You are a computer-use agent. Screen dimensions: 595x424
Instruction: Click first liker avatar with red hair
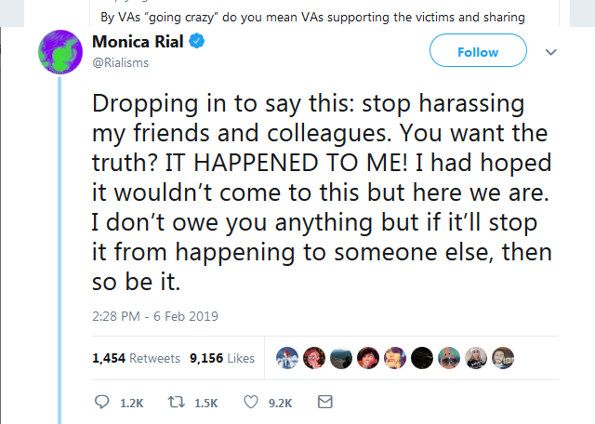(287, 358)
